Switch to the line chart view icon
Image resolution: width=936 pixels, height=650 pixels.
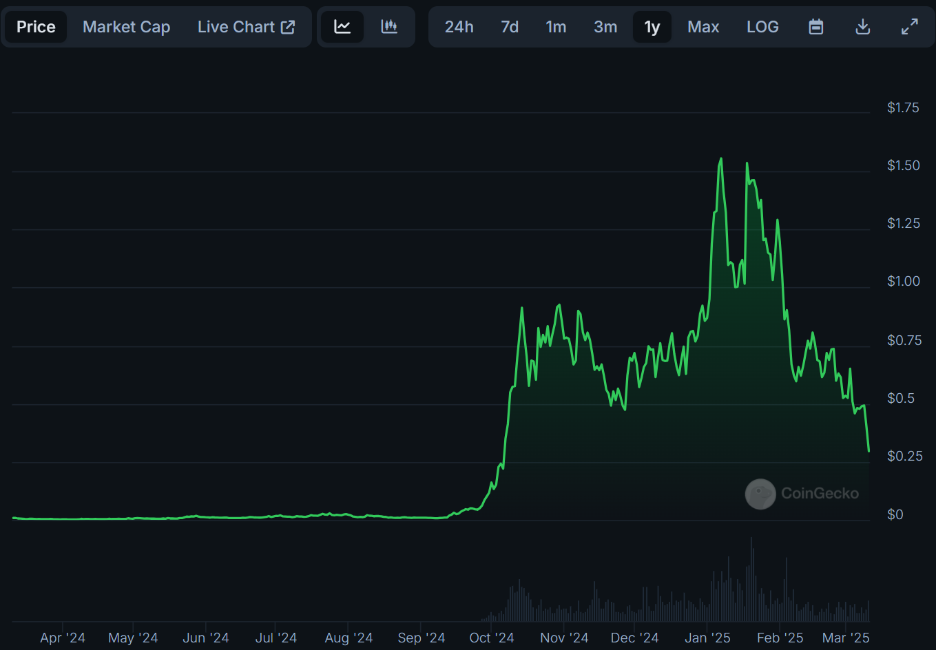342,27
